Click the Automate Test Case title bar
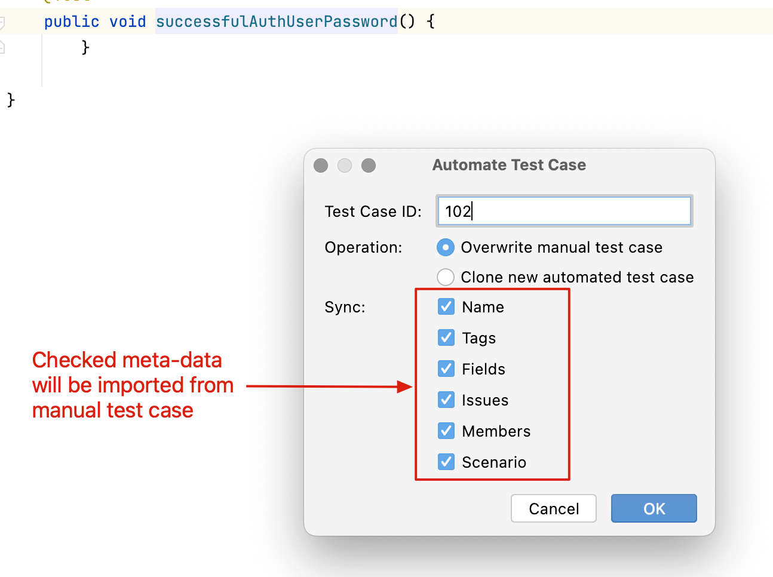This screenshot has height=577, width=773. point(509,165)
